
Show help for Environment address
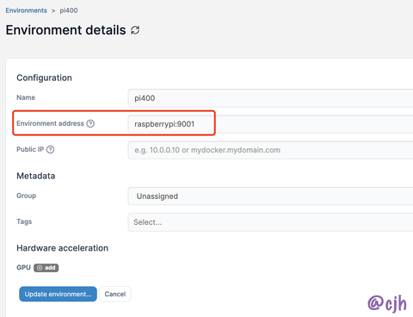point(90,123)
